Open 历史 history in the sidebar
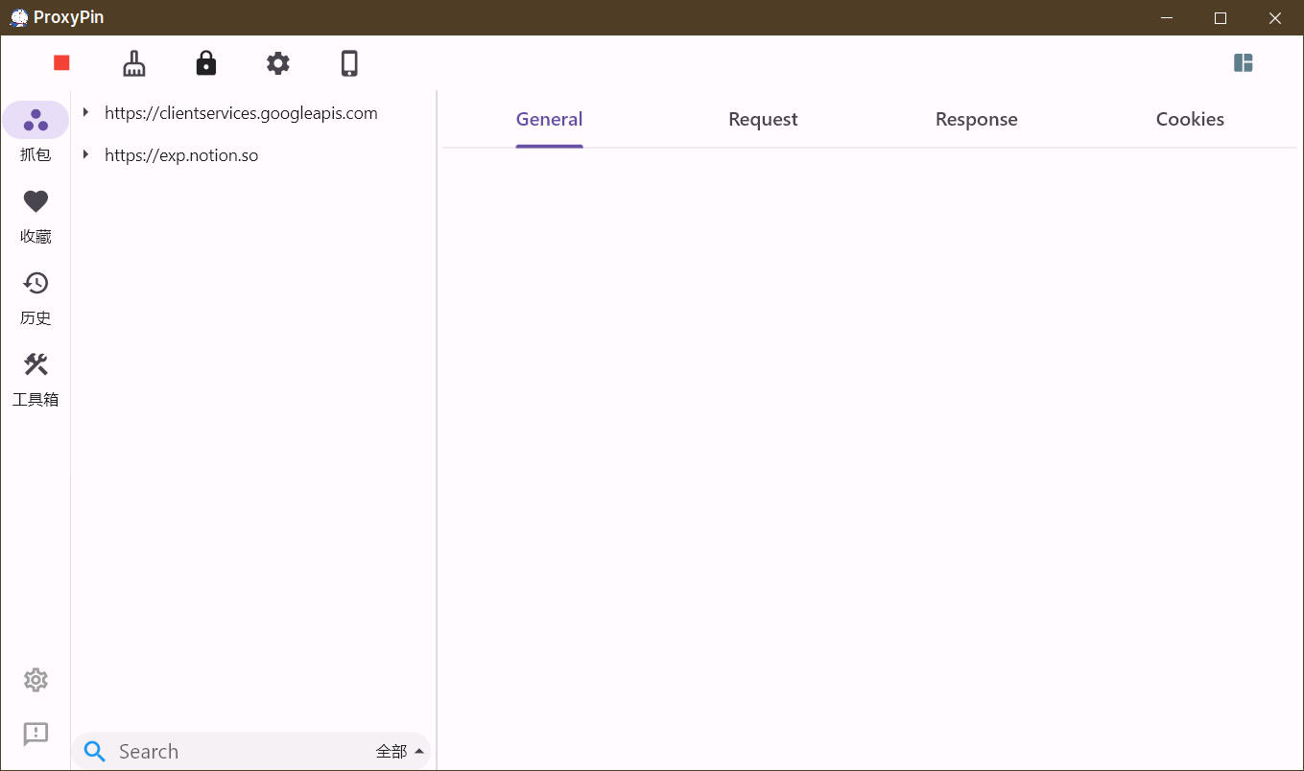 36,295
